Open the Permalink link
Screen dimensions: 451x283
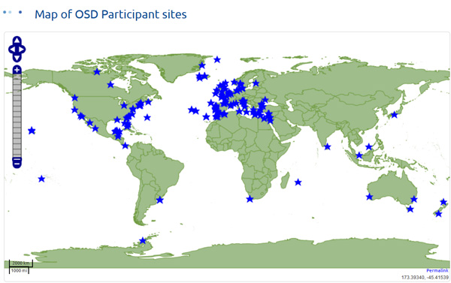click(437, 270)
